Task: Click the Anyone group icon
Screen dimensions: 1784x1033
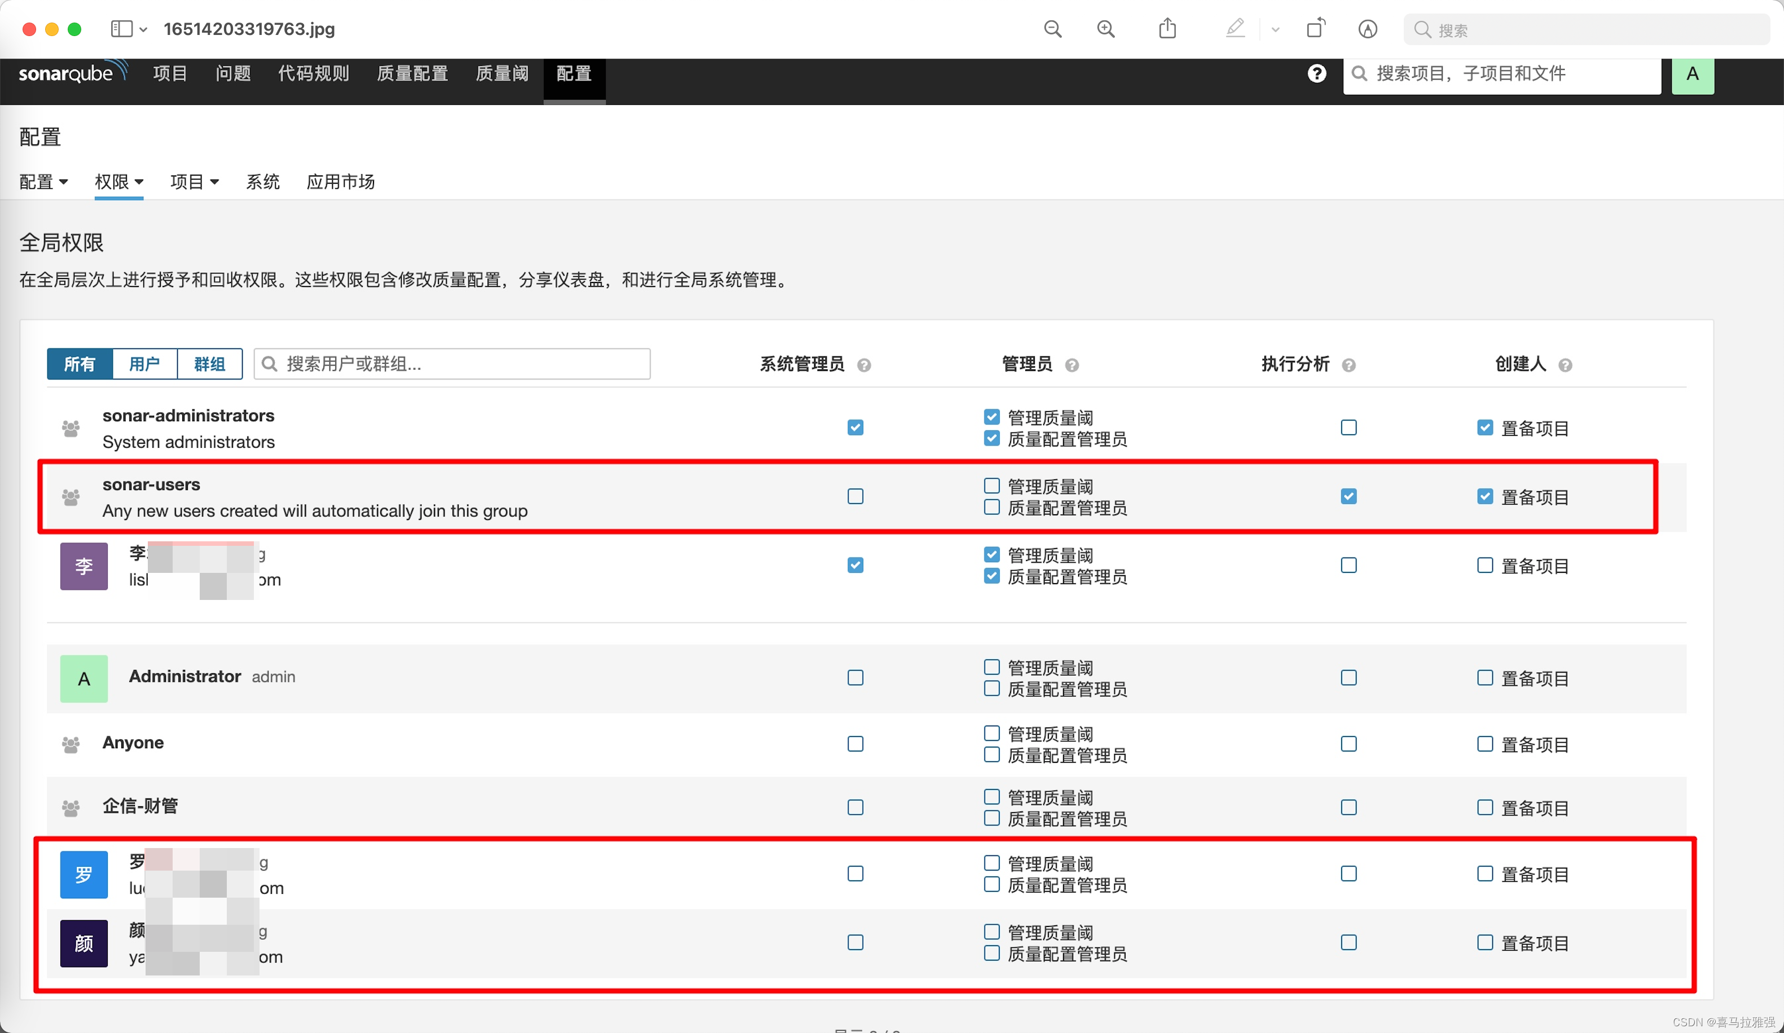Action: 71,744
